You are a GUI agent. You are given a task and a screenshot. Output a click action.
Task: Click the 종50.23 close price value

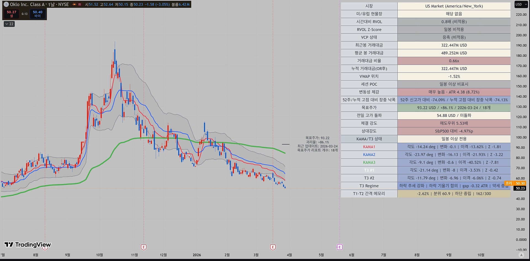tap(136, 4)
